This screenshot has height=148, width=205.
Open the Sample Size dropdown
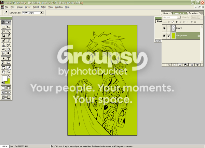(x=42, y=13)
